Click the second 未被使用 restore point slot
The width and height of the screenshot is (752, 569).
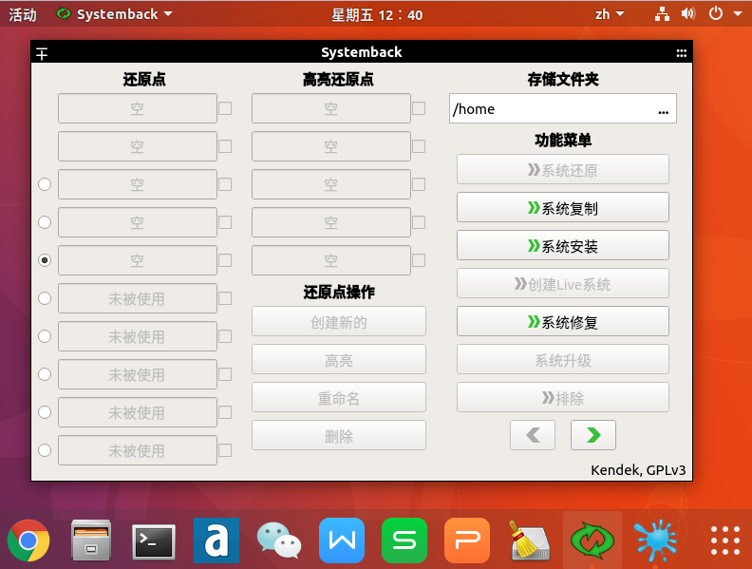(138, 336)
